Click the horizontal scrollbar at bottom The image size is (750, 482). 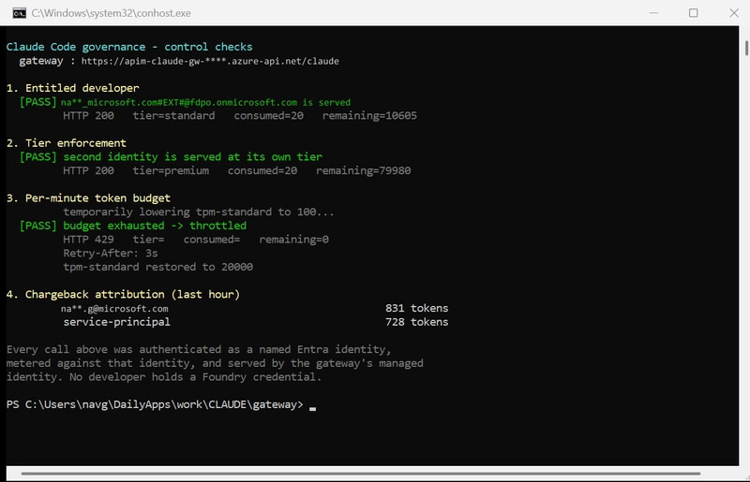pos(361,474)
